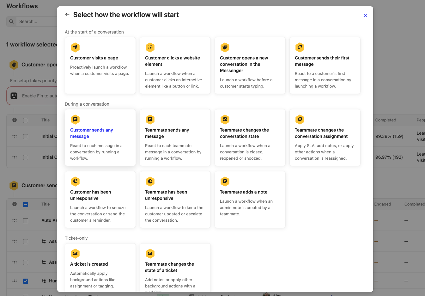The height and width of the screenshot is (296, 425).
Task: Uncheck the checked workflow row checkbox
Action: pyautogui.click(x=26, y=281)
